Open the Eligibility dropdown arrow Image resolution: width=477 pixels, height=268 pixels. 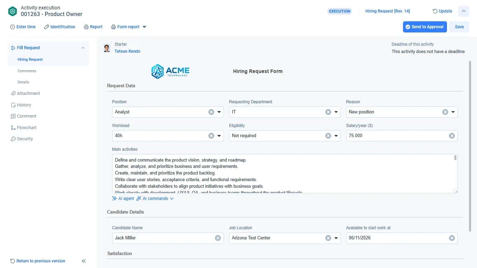click(x=336, y=136)
